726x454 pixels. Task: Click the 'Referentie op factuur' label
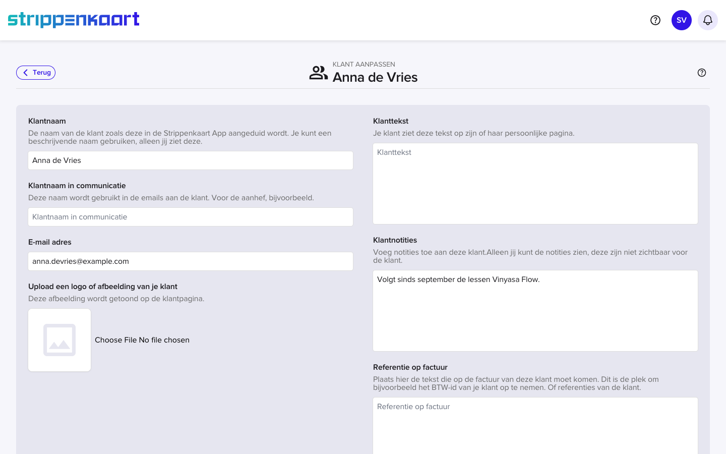point(410,367)
